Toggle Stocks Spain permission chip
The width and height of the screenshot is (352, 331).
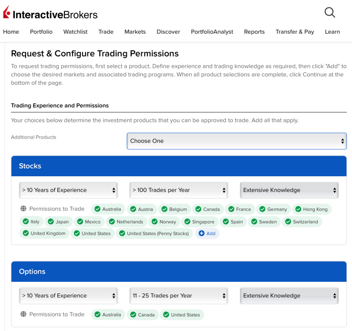point(233,222)
